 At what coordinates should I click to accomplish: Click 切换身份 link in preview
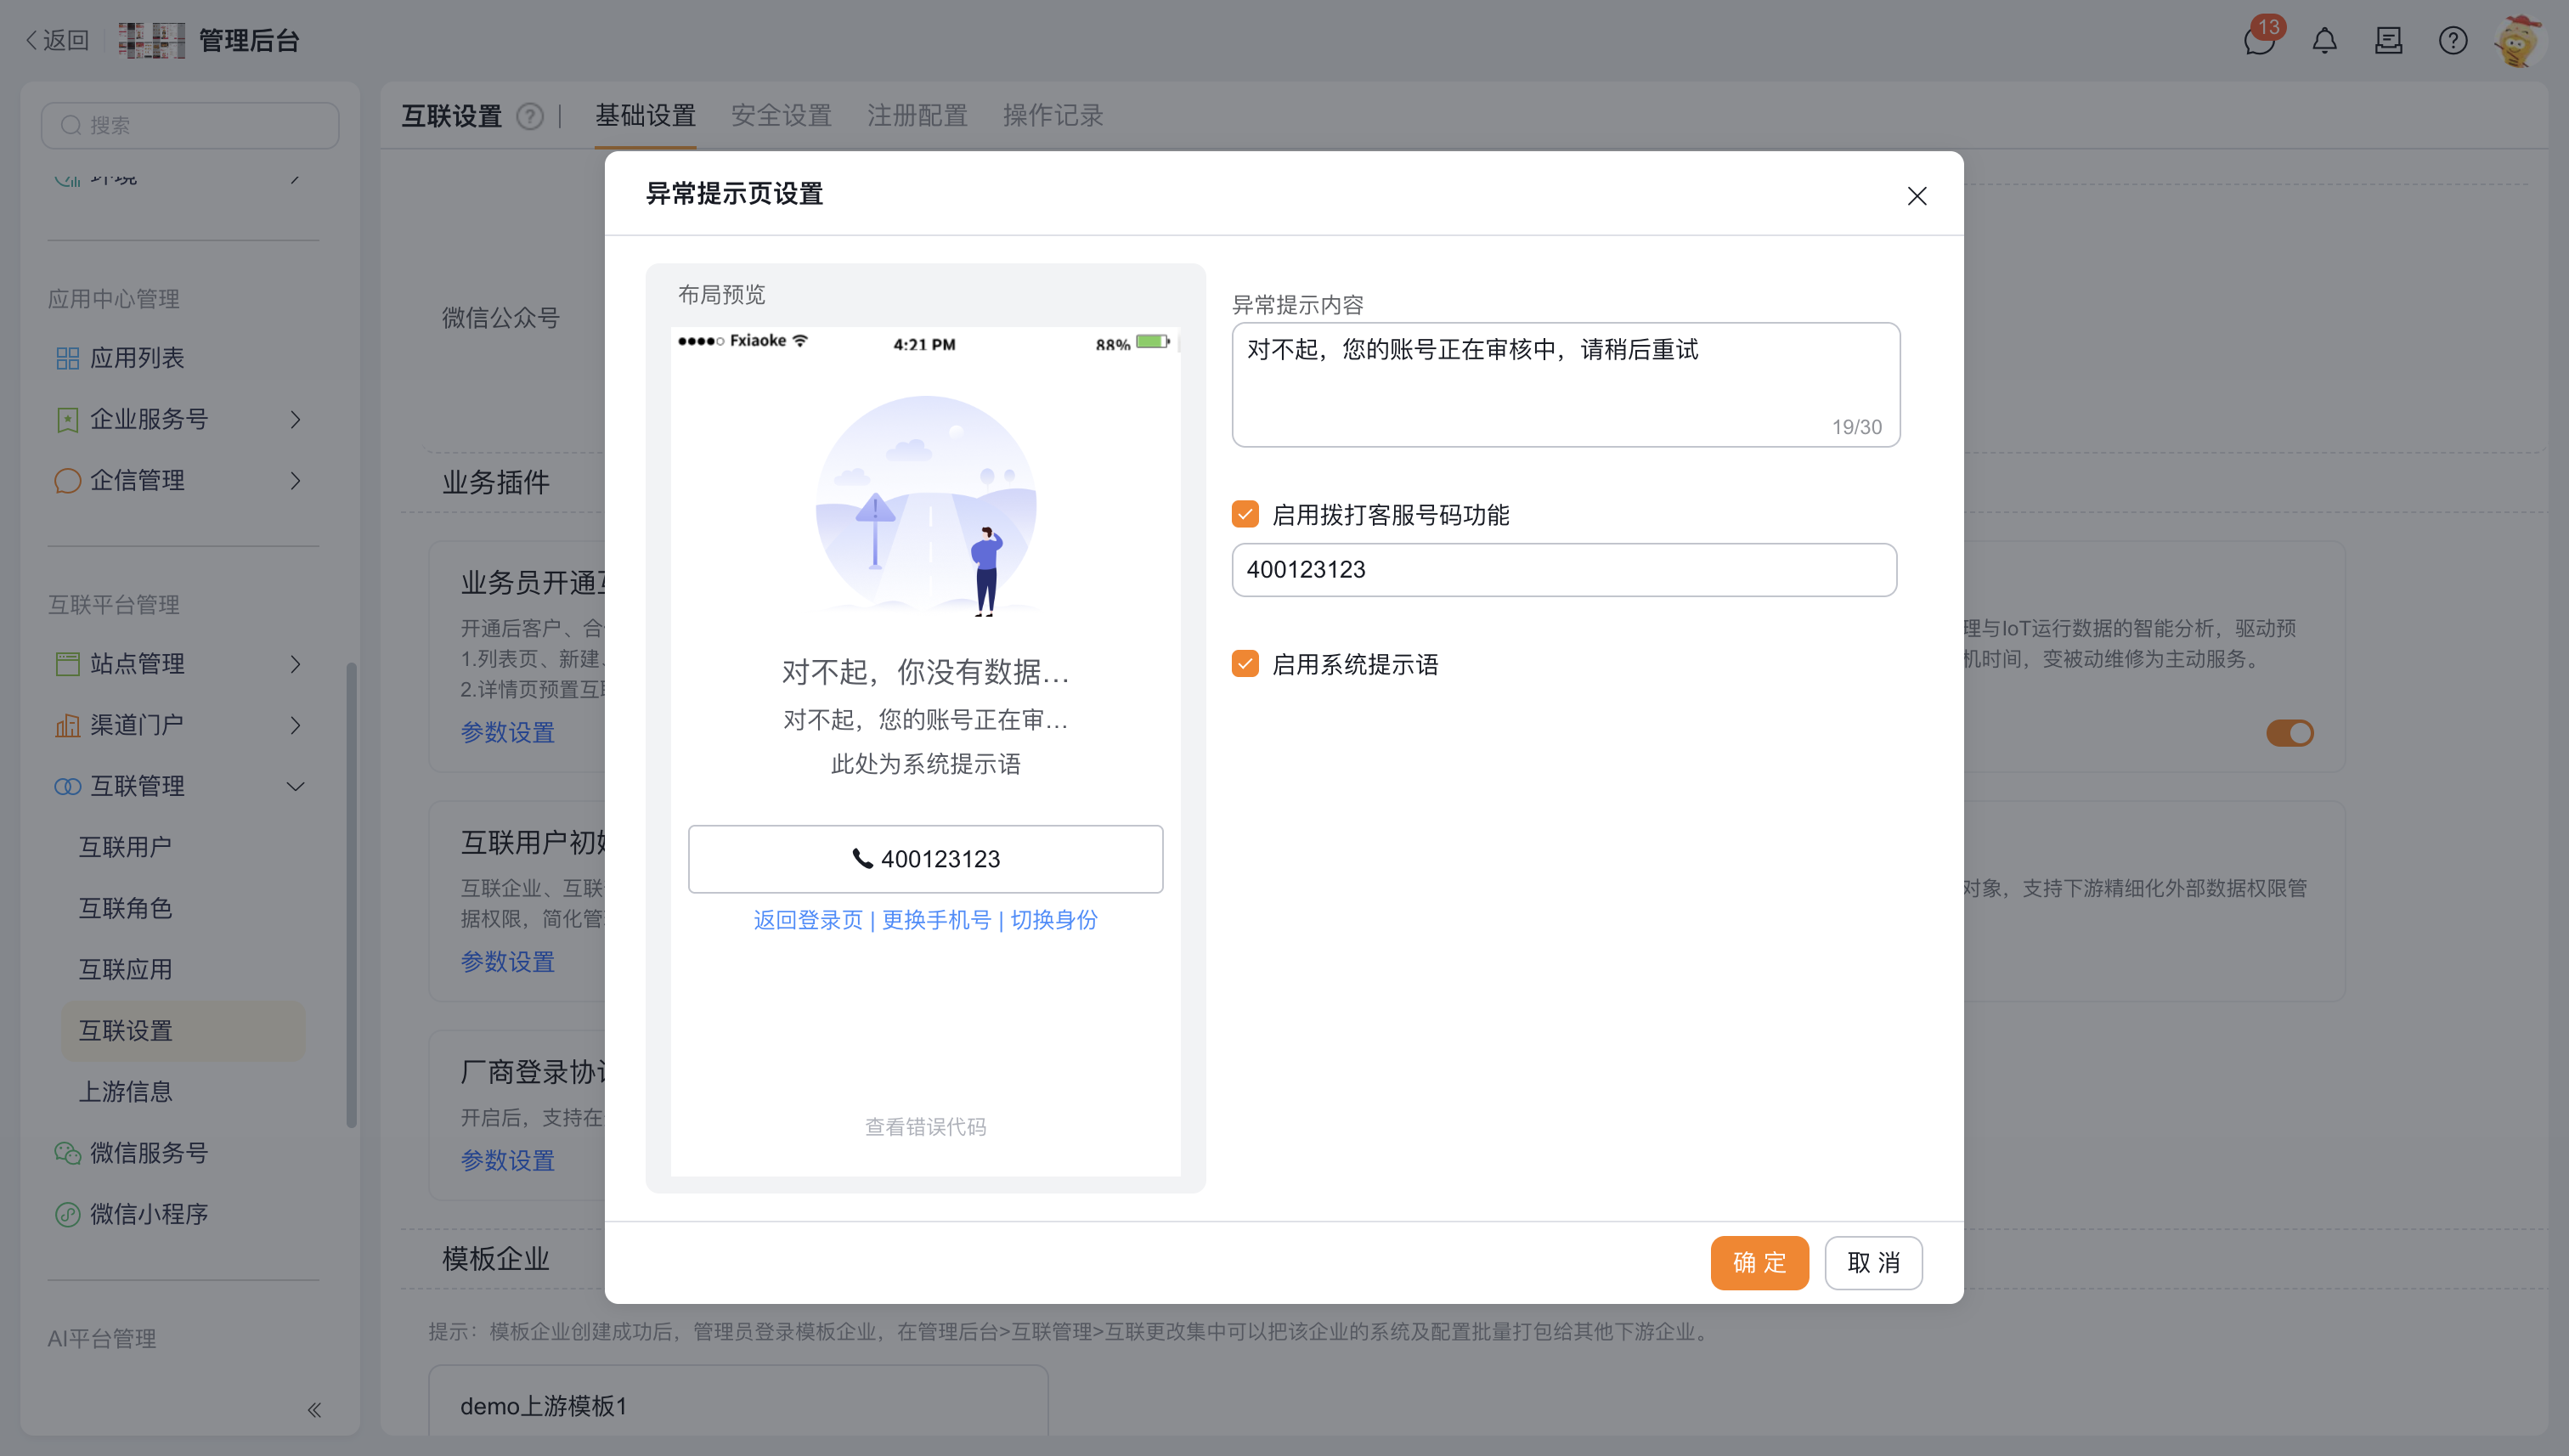tap(1053, 920)
